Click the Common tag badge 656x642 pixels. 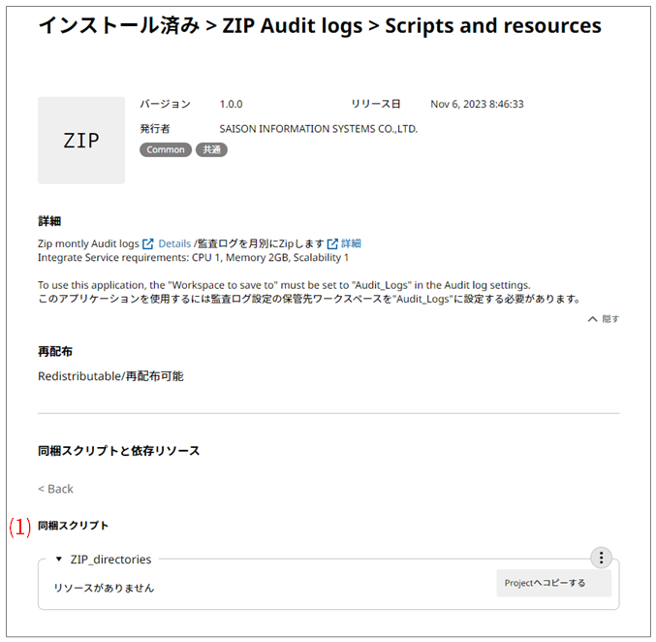coord(166,150)
